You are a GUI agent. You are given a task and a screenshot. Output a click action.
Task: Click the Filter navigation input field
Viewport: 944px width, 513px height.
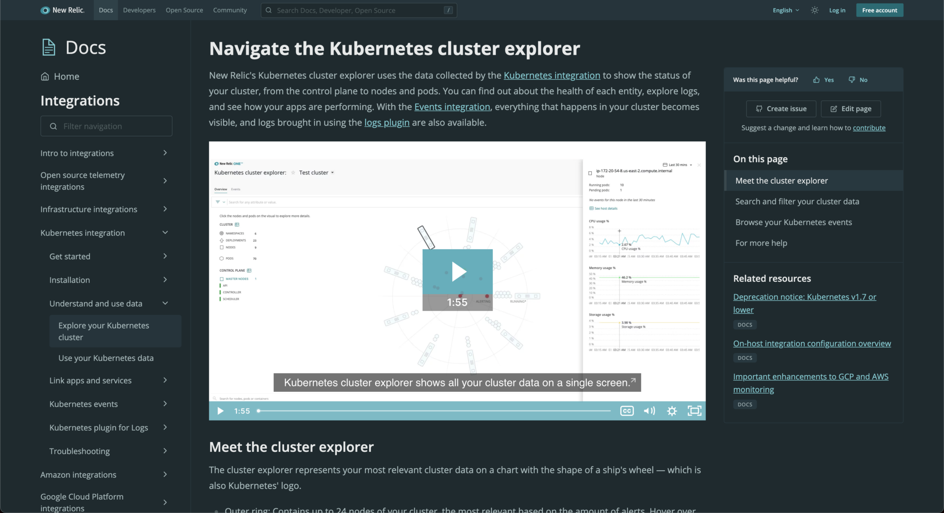click(106, 126)
